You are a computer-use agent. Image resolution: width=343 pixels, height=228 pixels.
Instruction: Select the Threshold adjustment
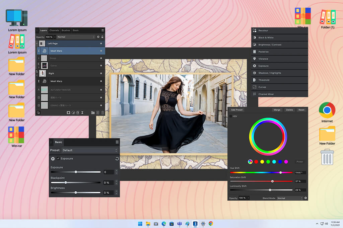[x=280, y=80]
